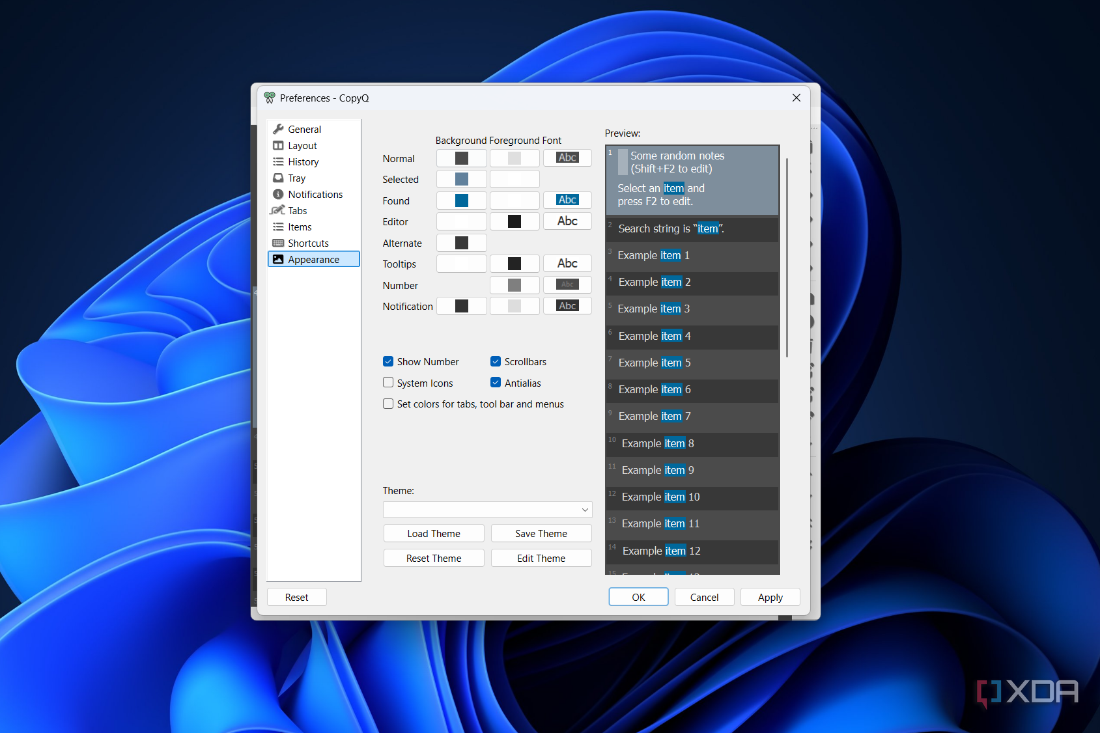Click the preview list scrollbar
1100x733 pixels.
tap(787, 258)
